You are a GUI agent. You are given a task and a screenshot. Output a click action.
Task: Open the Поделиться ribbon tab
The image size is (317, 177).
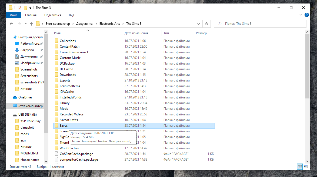53,15
